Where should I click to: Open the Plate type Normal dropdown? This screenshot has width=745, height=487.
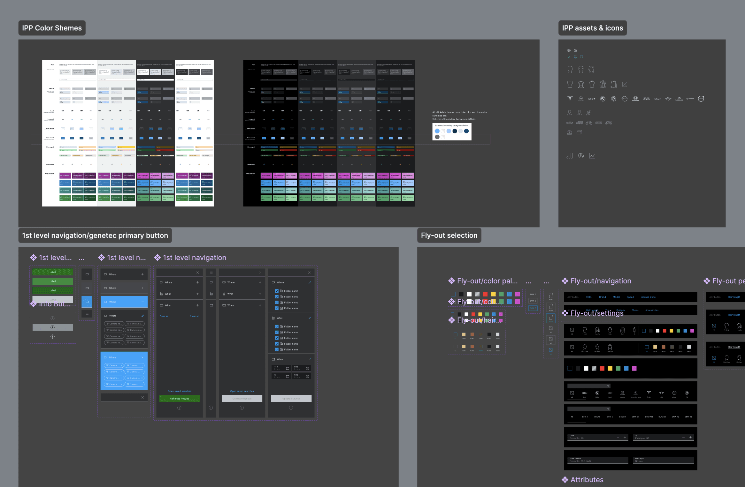pos(663,460)
